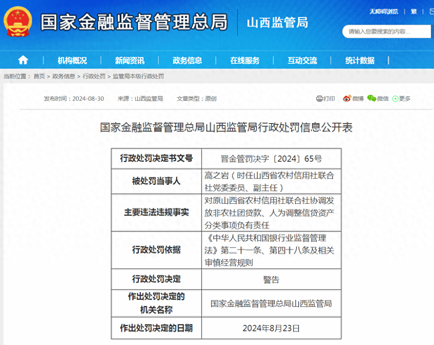This screenshot has width=434, height=345.
Task: Click the 微博 share label
Action: click(x=358, y=98)
